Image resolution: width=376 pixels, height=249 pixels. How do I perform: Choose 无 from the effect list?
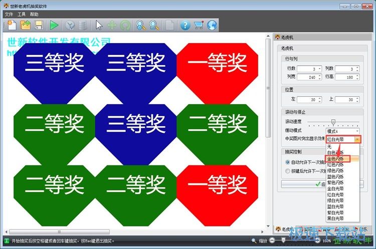tap(343, 147)
